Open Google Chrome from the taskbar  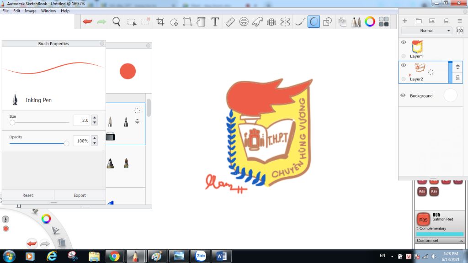(114, 256)
